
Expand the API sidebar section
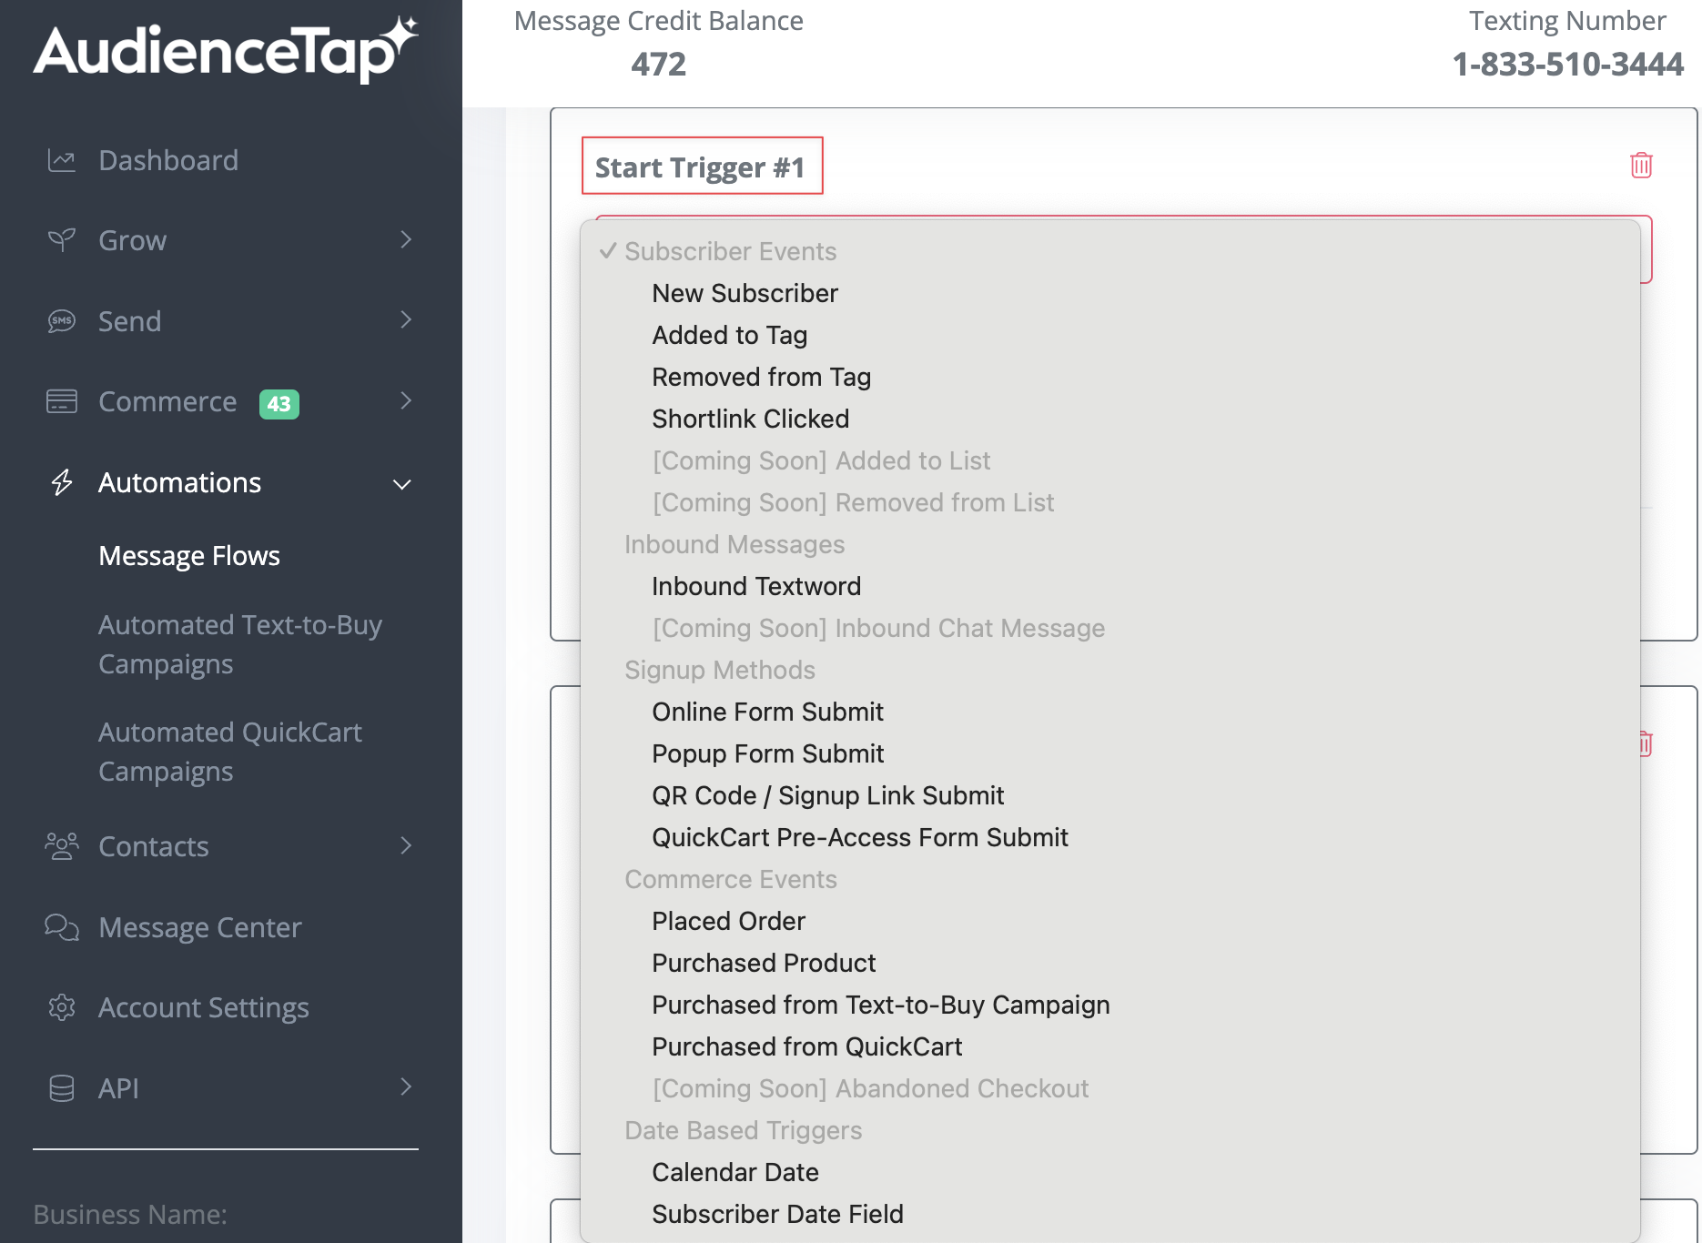[406, 1087]
